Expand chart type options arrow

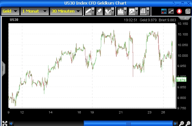[x=136, y=11]
